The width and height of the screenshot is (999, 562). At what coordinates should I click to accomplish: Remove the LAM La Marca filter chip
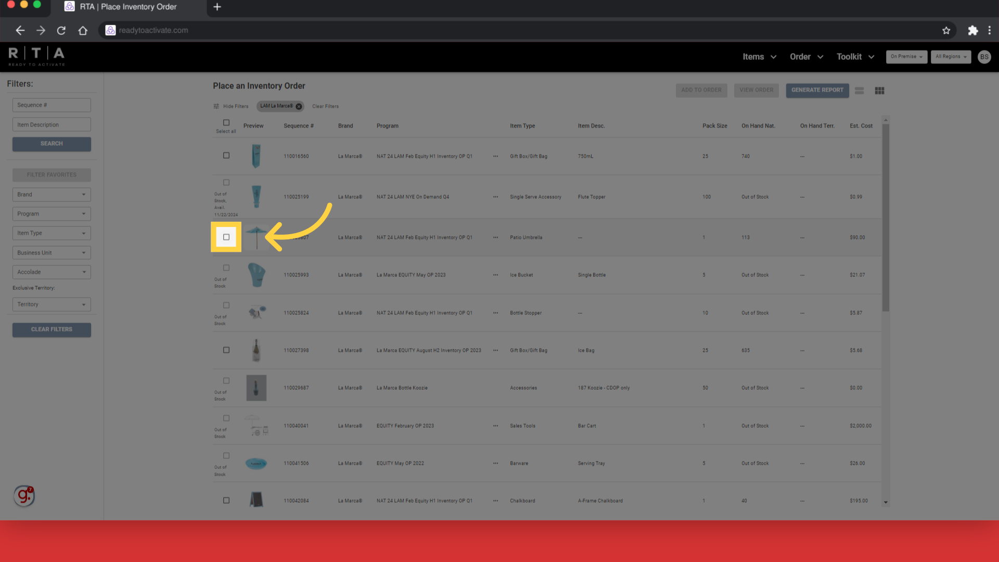[x=299, y=106]
